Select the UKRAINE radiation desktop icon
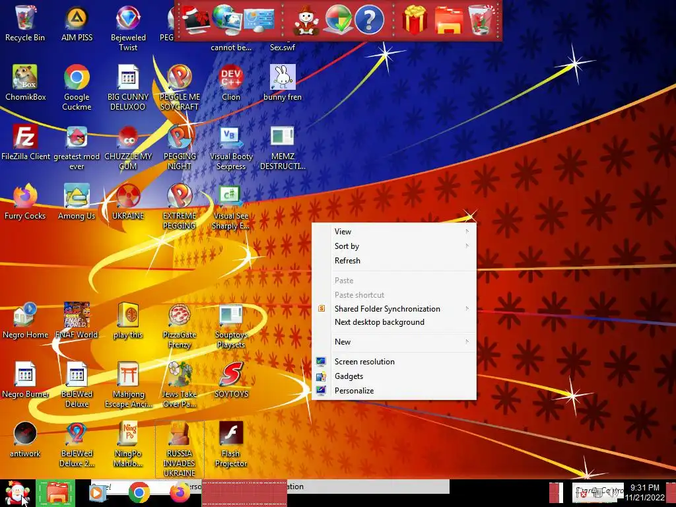 128,202
